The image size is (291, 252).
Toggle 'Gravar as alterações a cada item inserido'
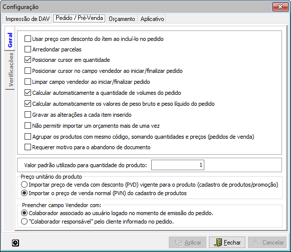(28, 115)
